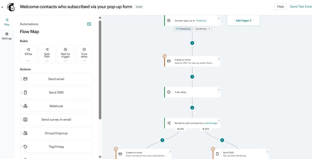Image resolution: width=312 pixels, height=159 pixels.
Task: Click the plus icon below the trigger step
Action: coord(192,43)
